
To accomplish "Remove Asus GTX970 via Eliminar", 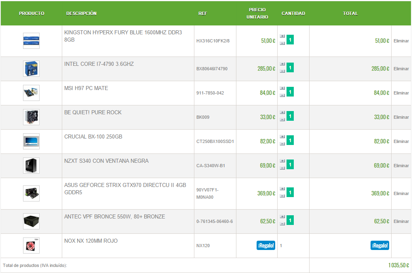I will (x=401, y=193).
